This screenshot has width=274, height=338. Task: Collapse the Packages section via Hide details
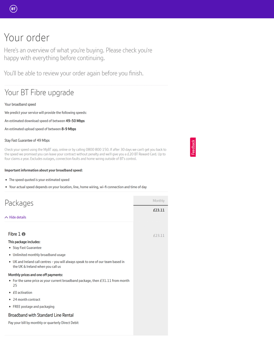[x=16, y=217]
